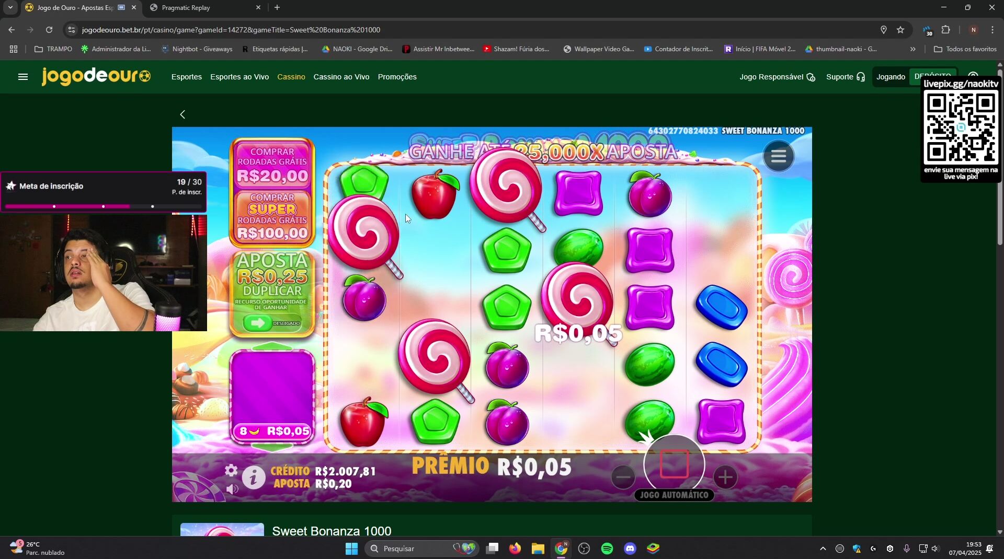The height and width of the screenshot is (559, 1004).
Task: Open the in-game hamburger menu
Action: point(778,156)
